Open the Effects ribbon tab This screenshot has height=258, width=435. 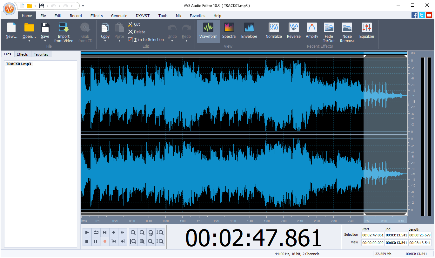97,16
